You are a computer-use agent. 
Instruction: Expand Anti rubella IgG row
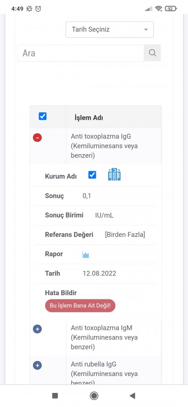pos(38,366)
